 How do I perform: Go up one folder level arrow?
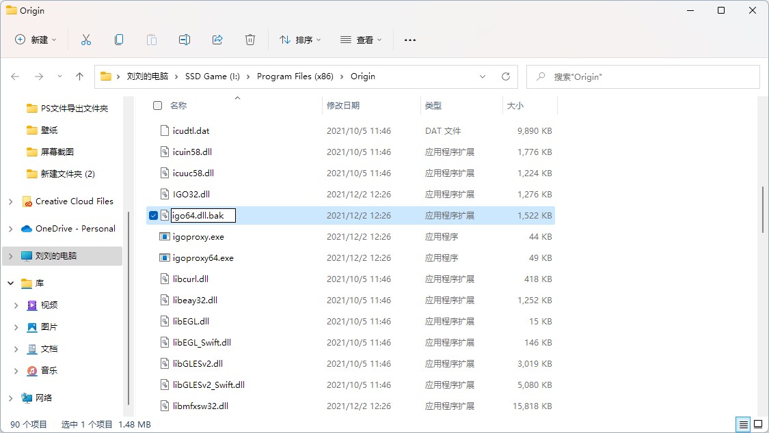tap(79, 76)
